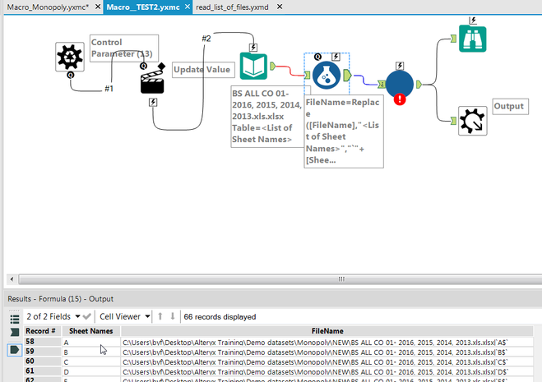Click the canvas horizontal scrollbar thumb
The height and width of the screenshot is (382, 542).
280,279
